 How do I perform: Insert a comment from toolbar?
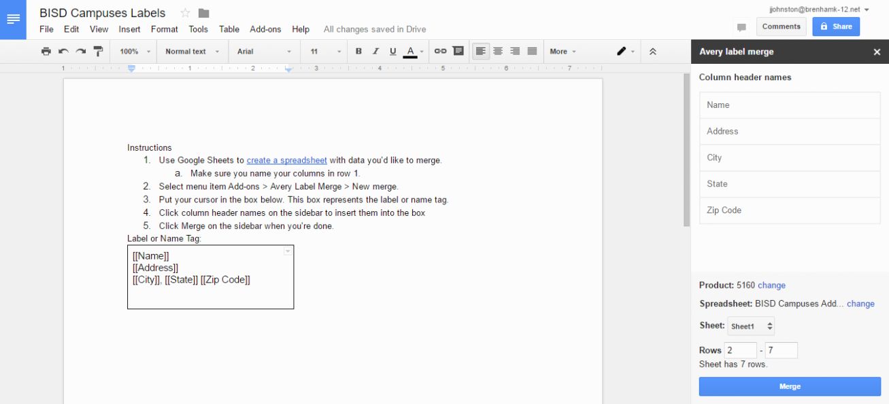(x=458, y=51)
